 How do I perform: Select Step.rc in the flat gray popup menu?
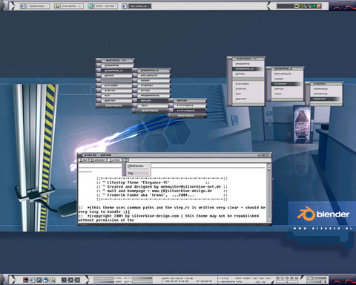click(248, 89)
